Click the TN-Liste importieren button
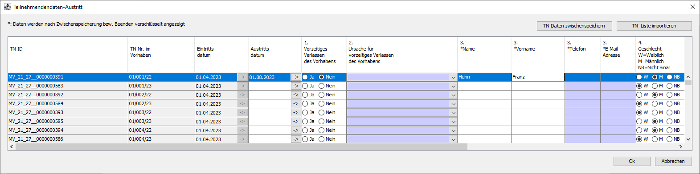Image resolution: width=700 pixels, height=174 pixels. point(654,26)
